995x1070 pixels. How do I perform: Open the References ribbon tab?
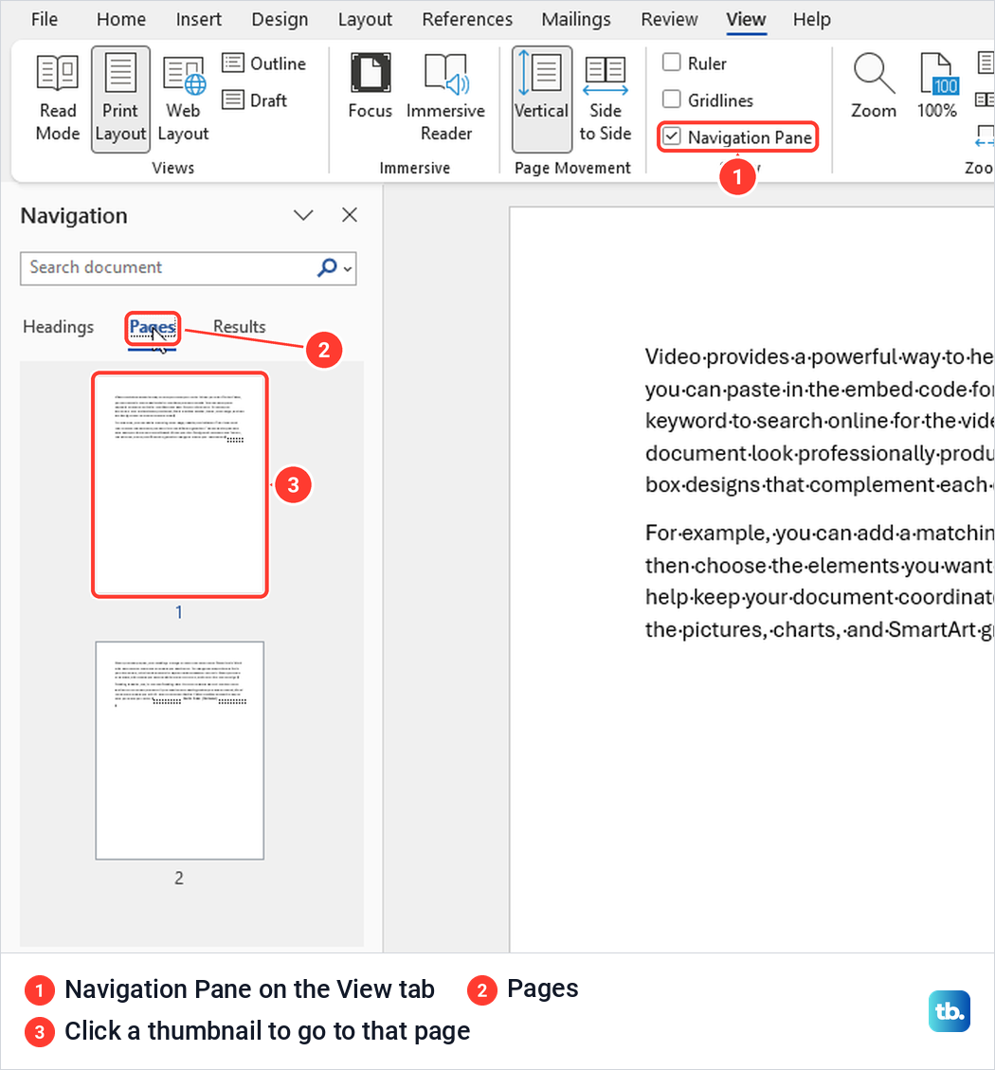467,19
